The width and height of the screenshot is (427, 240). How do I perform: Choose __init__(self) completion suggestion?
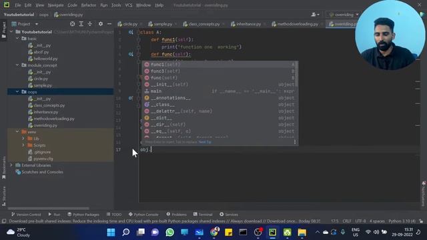pyautogui.click(x=220, y=85)
